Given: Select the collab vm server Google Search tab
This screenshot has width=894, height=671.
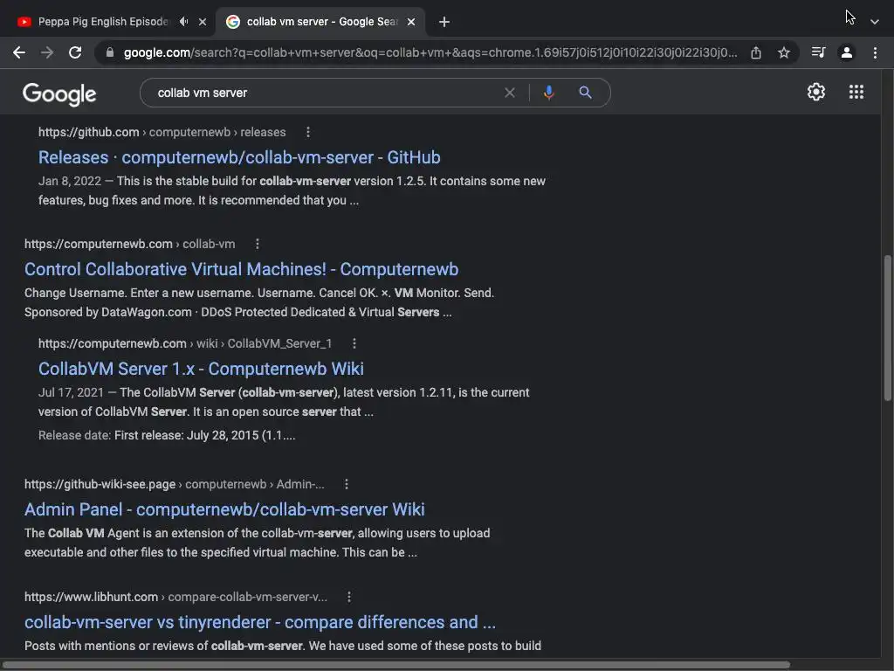Looking at the screenshot, I should 321,22.
